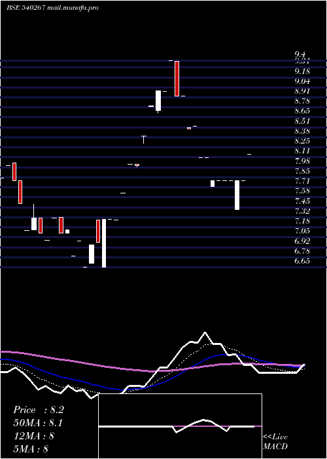Screen dimensions: 327x459
Task: Click the Price : 8.2 readout
Action: (39, 410)
